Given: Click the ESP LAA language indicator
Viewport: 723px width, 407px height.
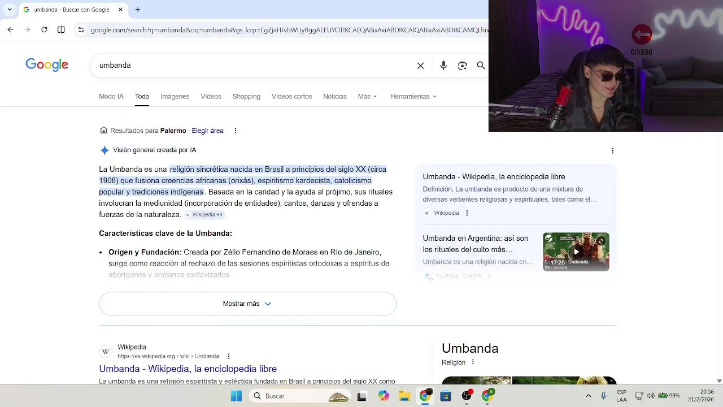Looking at the screenshot, I should coord(621,396).
